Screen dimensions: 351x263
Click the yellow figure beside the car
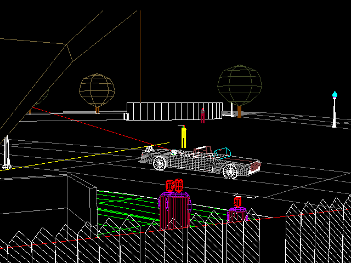pyautogui.click(x=184, y=138)
